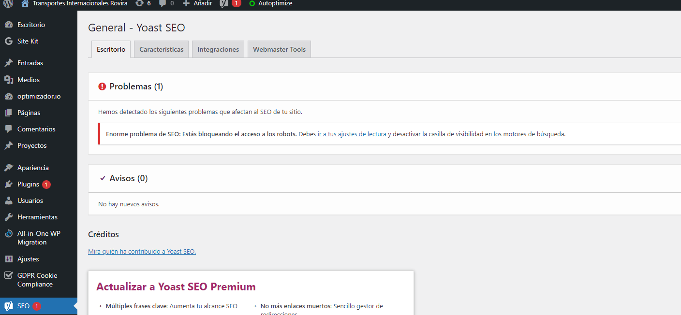Open comments bubble icon in admin bar
The width and height of the screenshot is (681, 315).
pyautogui.click(x=163, y=3)
